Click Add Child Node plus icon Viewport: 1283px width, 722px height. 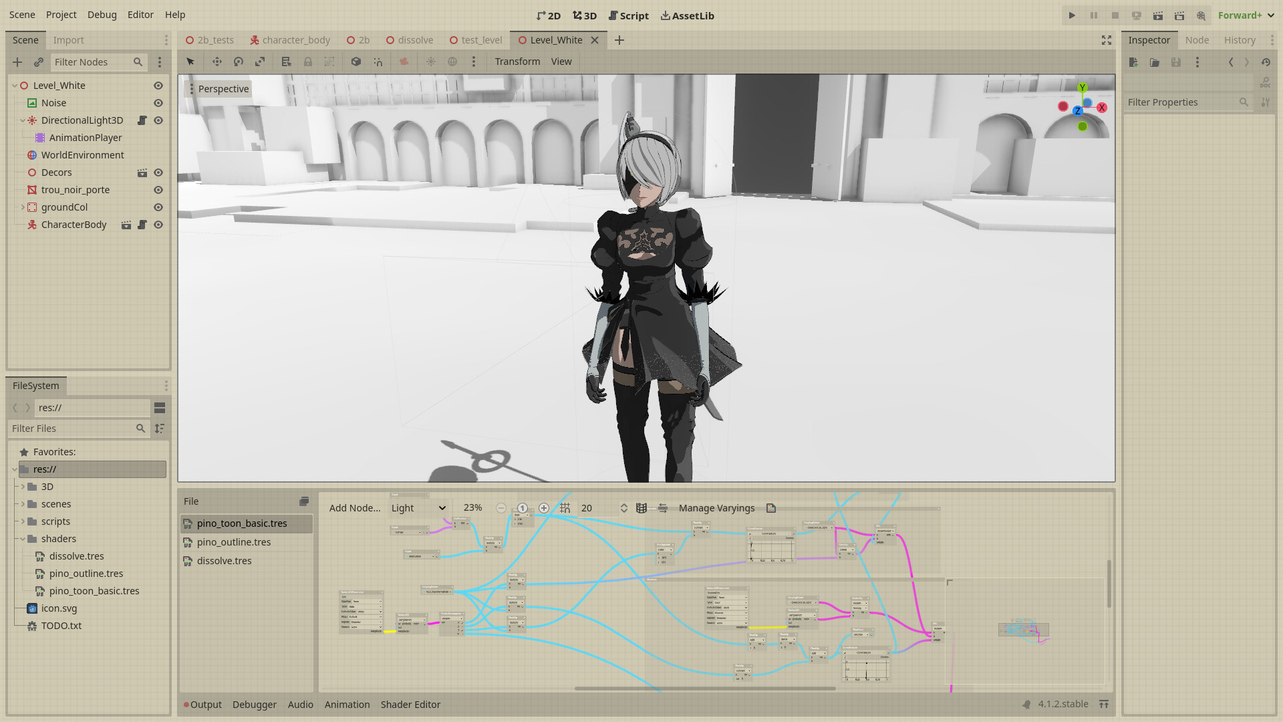coord(17,62)
